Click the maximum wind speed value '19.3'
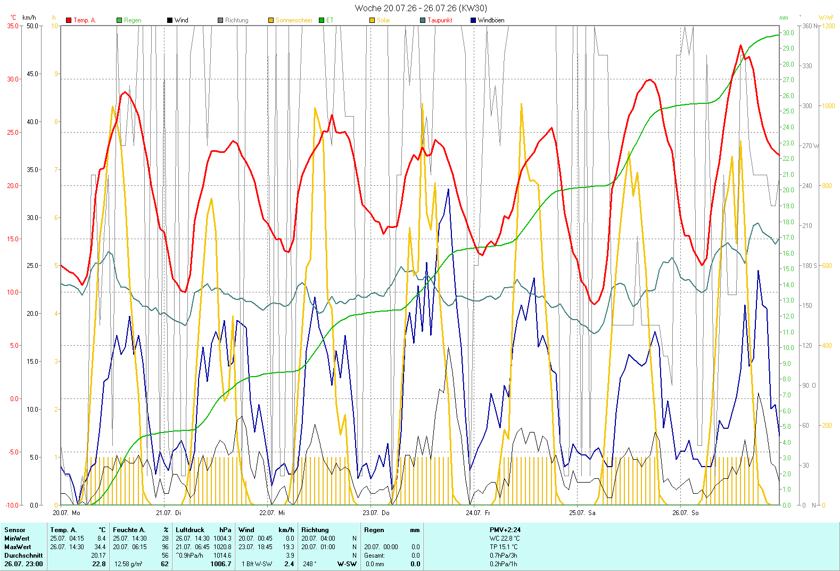This screenshot has width=840, height=571. [x=289, y=547]
